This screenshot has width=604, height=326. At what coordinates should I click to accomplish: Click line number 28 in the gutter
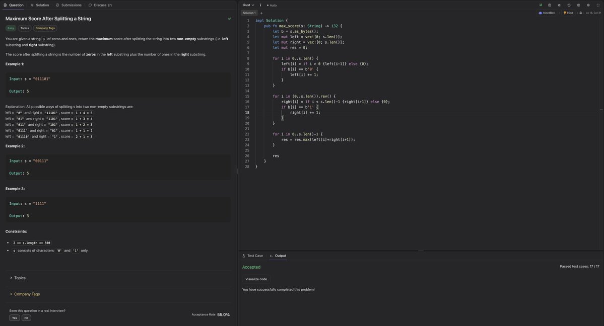click(x=247, y=167)
